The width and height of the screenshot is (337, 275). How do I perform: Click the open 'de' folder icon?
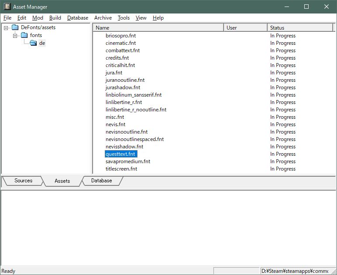click(33, 43)
